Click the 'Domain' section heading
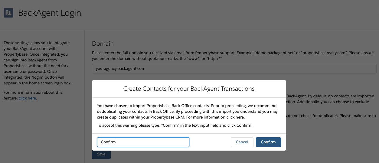Viewport: 379px width, 163px height. pos(103,44)
